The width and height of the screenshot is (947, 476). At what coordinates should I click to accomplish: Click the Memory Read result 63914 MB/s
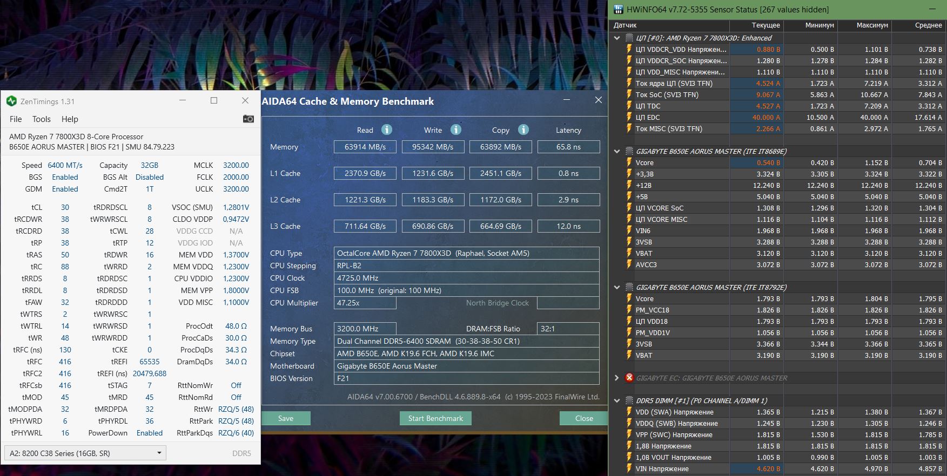(x=365, y=147)
